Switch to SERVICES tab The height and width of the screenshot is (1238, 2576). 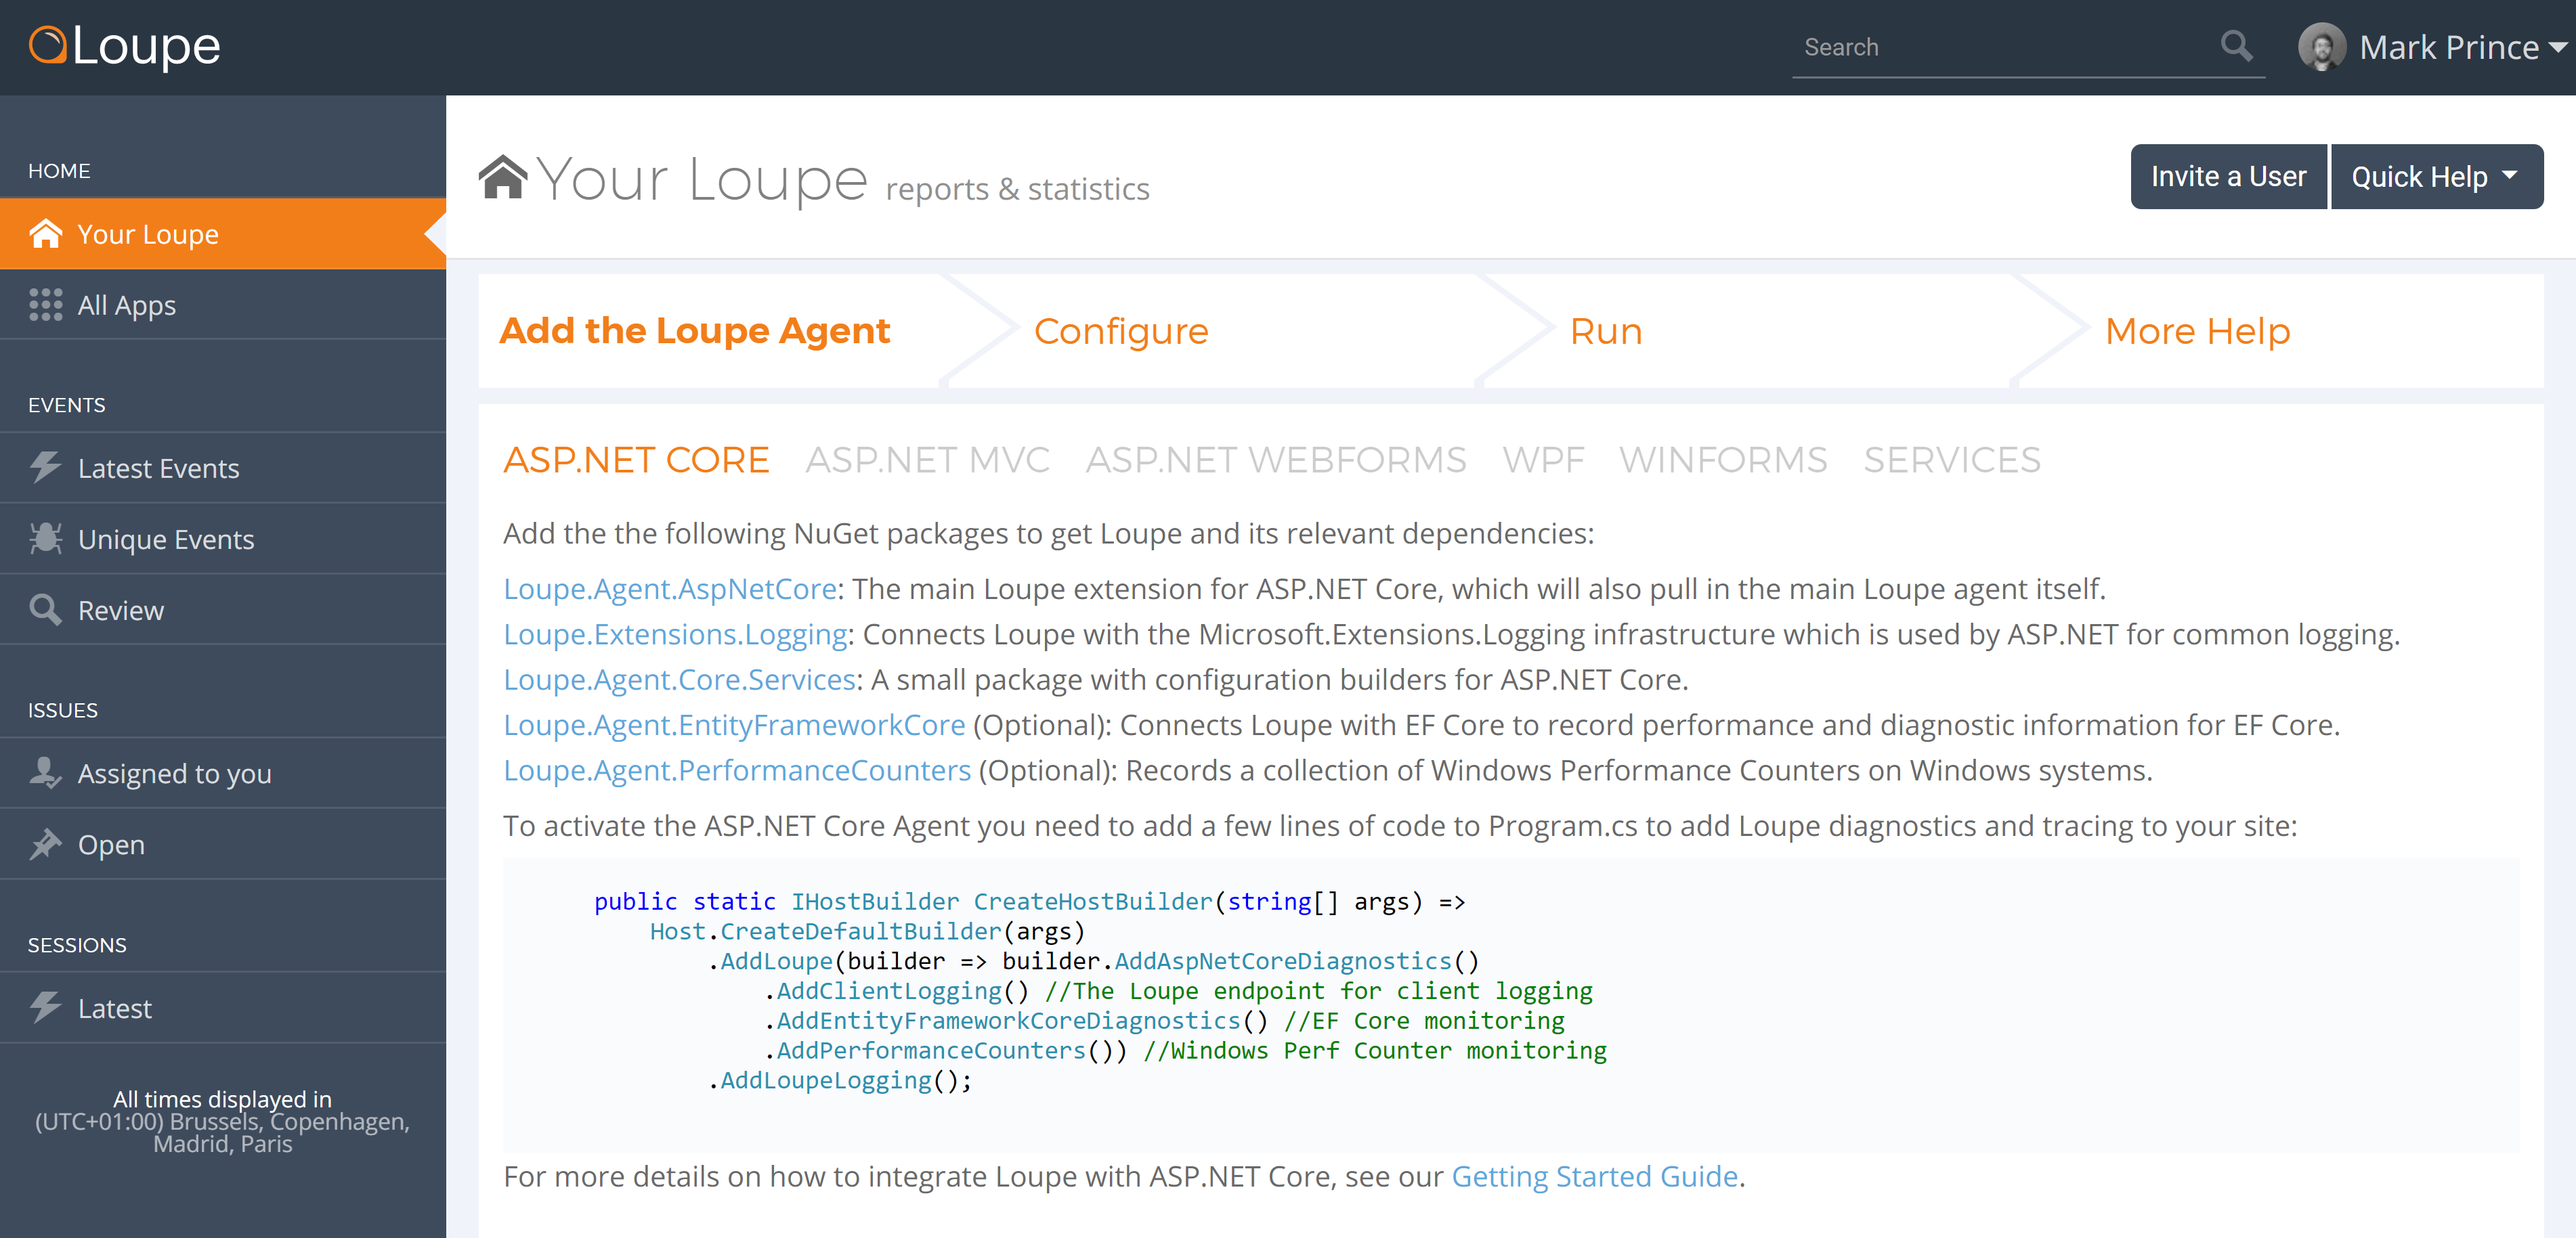1952,460
